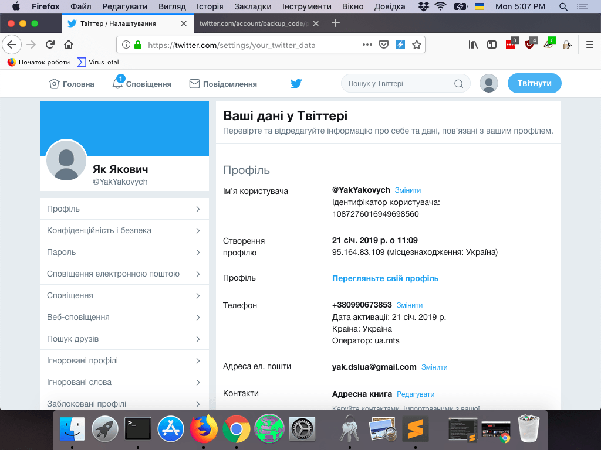
Task: Expand the Веб-сповіщення settings row
Action: click(x=124, y=317)
